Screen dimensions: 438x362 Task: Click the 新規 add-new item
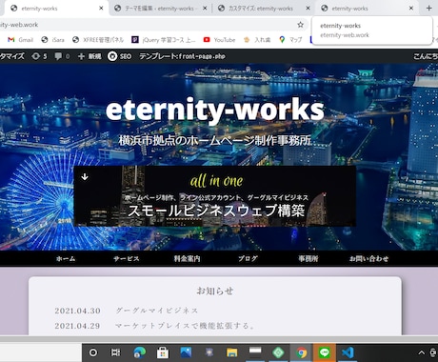click(90, 56)
